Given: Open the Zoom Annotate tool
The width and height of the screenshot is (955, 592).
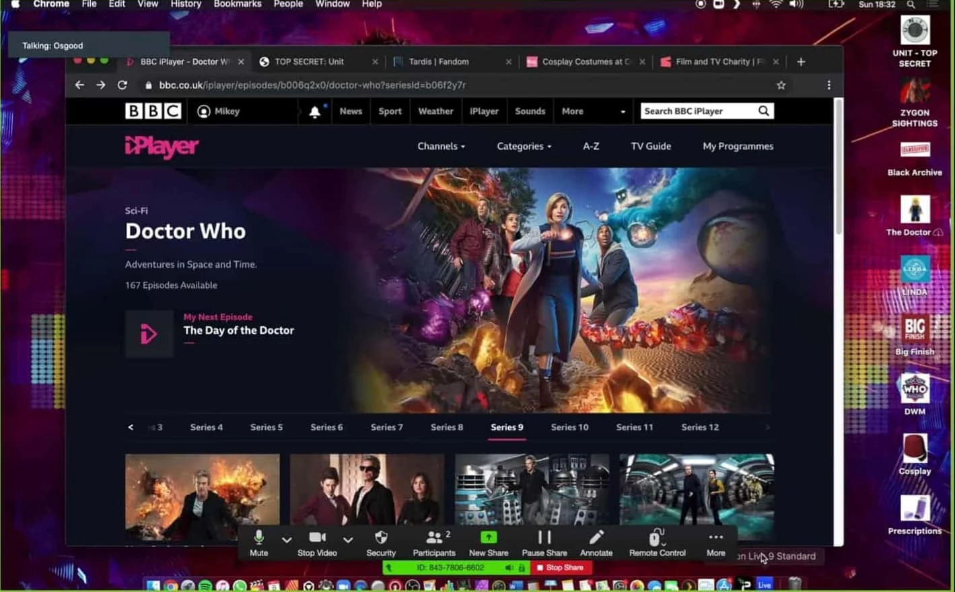Looking at the screenshot, I should coord(596,544).
